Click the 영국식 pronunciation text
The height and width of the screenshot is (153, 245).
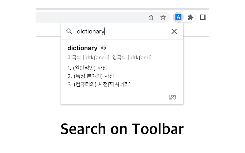click(132, 58)
